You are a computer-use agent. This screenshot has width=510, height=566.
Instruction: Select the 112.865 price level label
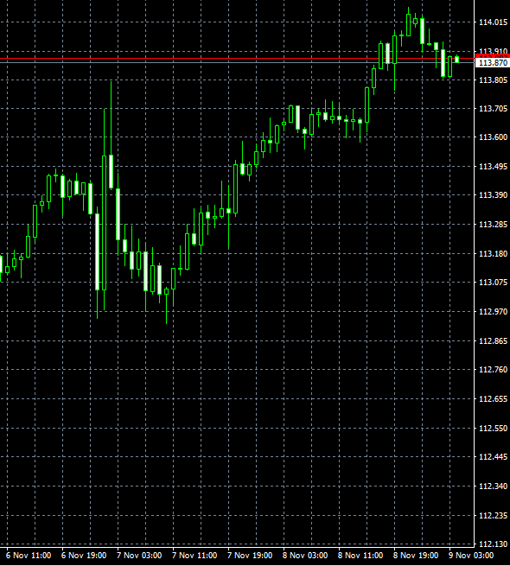(x=493, y=341)
